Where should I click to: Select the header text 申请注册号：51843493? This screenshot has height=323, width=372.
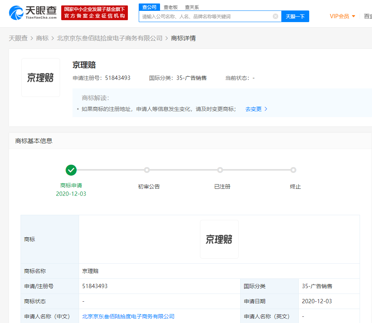(102, 78)
